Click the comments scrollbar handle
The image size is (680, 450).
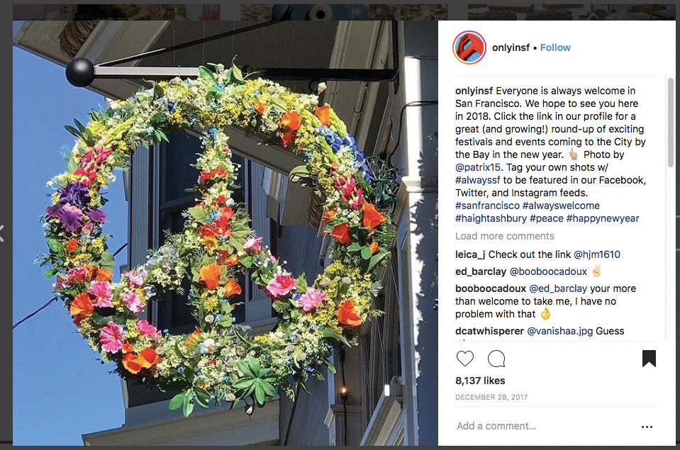click(671, 123)
